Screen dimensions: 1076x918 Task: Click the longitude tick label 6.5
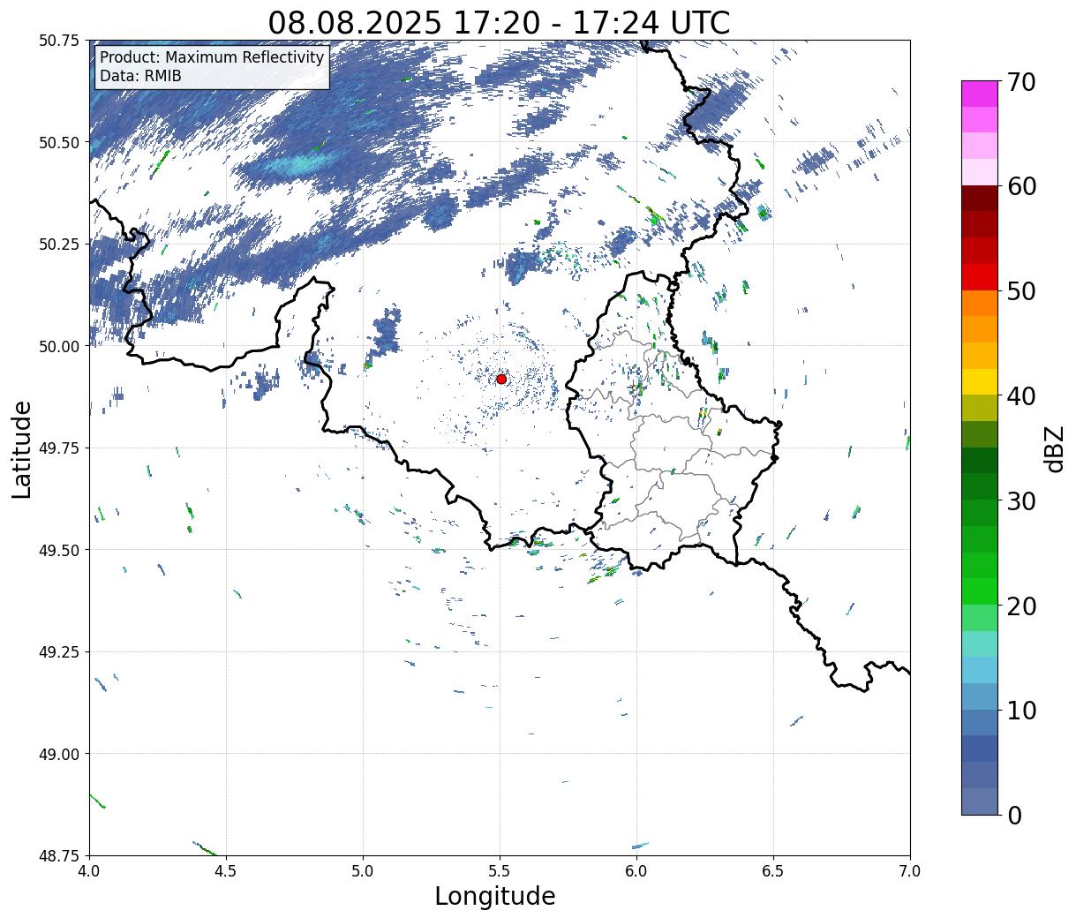click(773, 871)
